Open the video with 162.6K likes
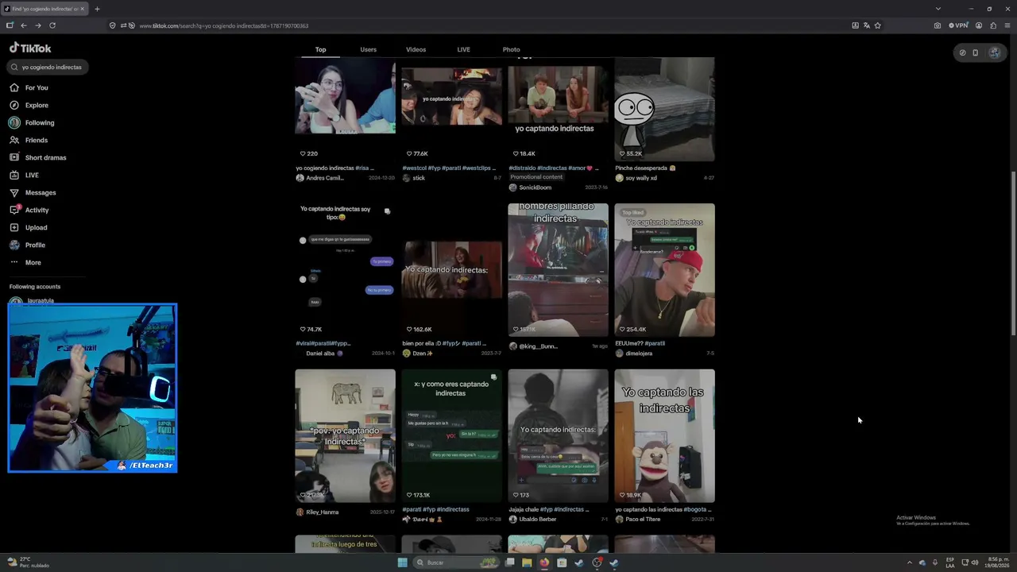This screenshot has width=1017, height=572. [x=451, y=269]
